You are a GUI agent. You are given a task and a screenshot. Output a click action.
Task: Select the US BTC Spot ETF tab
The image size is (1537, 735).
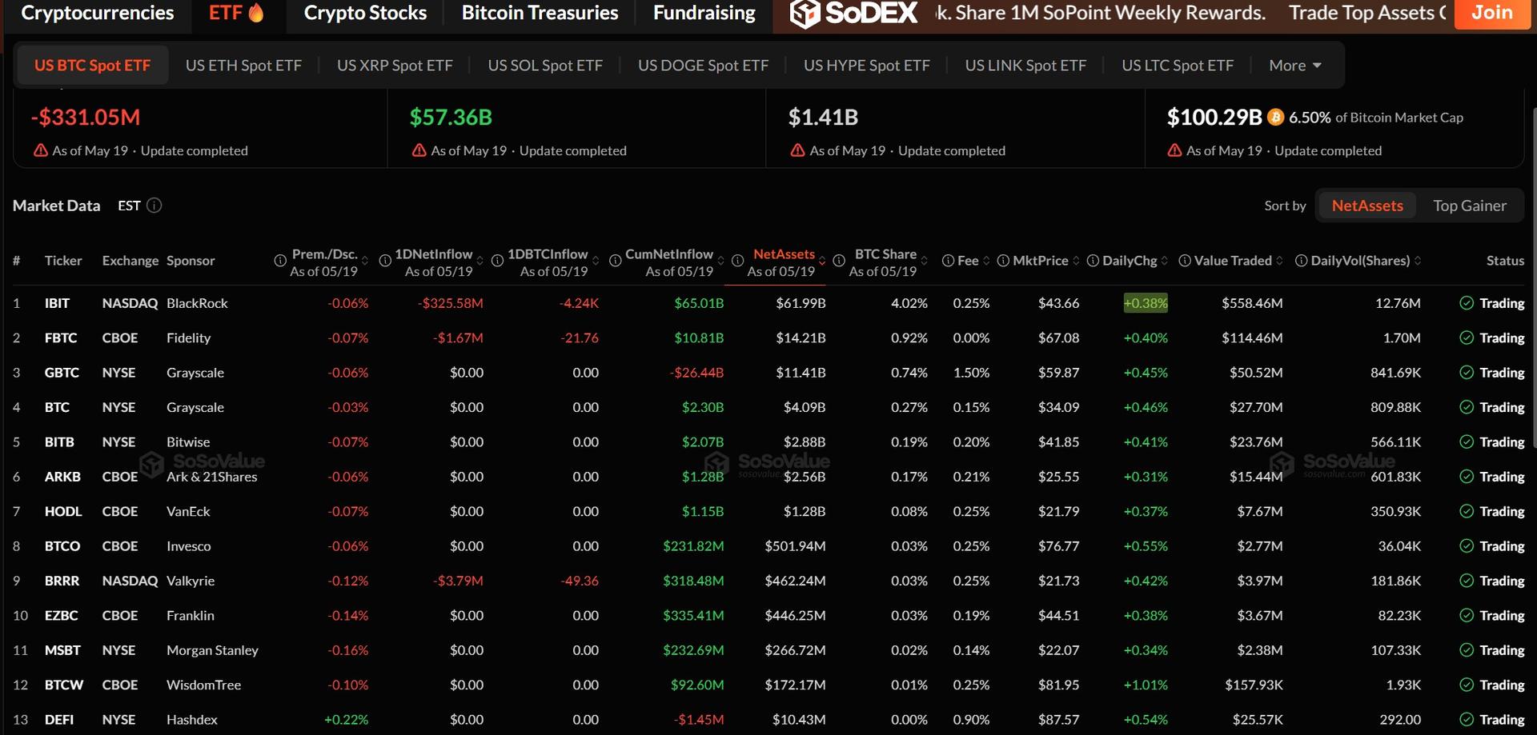point(92,66)
